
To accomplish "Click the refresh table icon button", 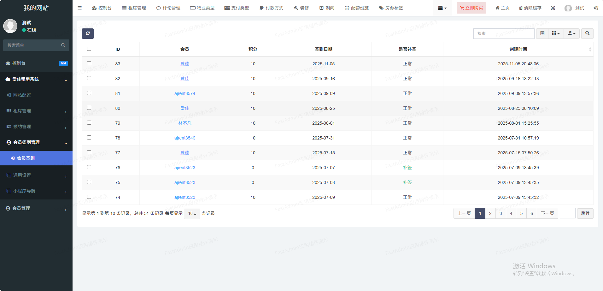I will (88, 33).
